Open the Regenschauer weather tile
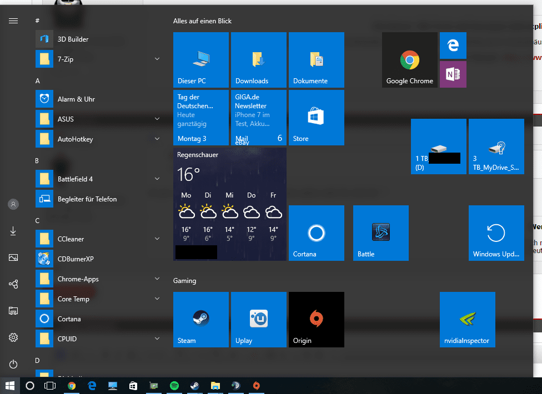The height and width of the screenshot is (394, 542). tap(229, 204)
